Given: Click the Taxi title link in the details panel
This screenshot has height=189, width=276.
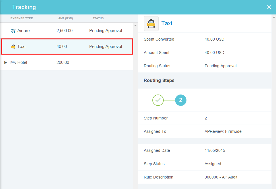Looking at the screenshot, I should coord(167,23).
